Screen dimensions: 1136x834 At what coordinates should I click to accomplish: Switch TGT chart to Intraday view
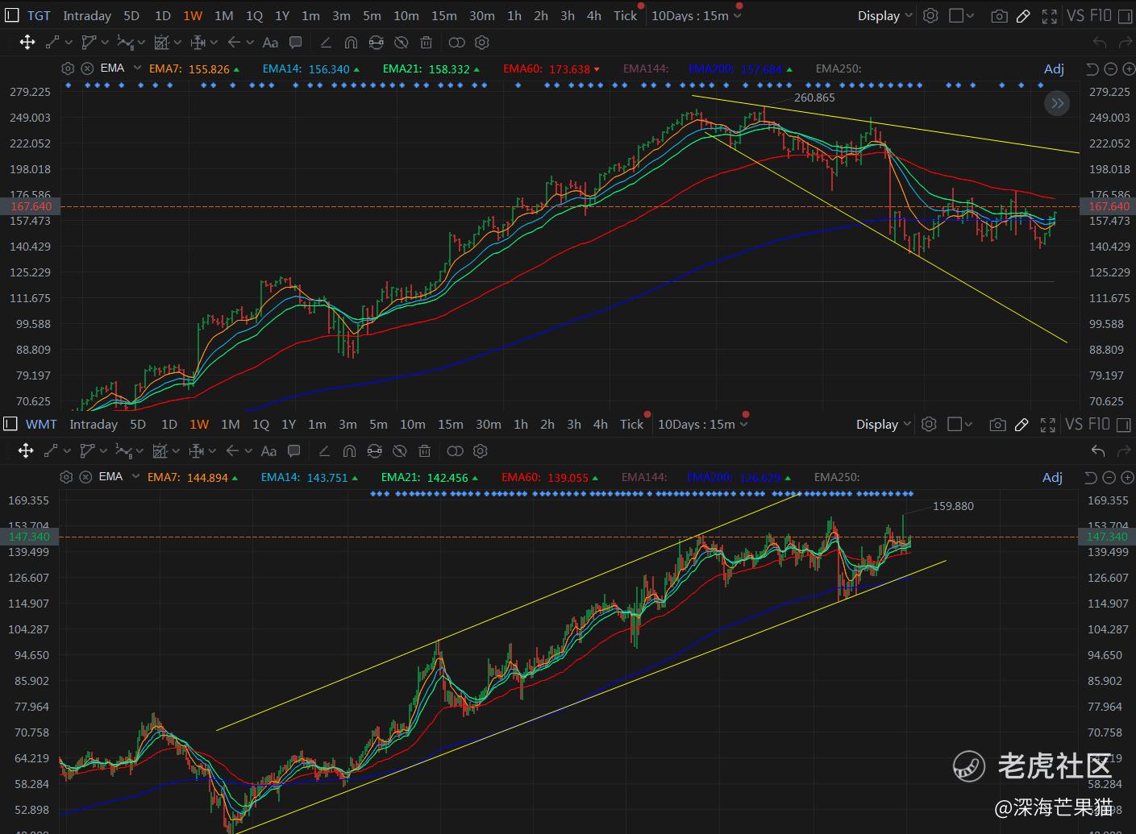click(x=87, y=16)
